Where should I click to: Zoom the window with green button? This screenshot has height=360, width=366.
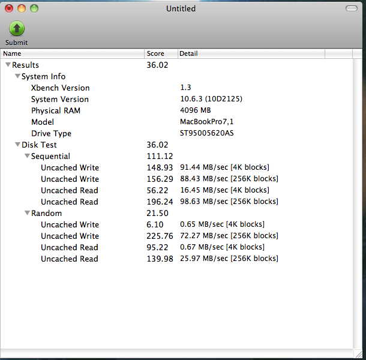pos(34,8)
